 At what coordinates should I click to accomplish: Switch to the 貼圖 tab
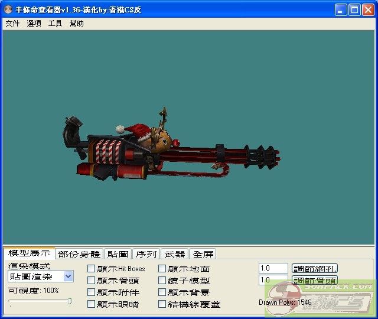click(x=117, y=254)
